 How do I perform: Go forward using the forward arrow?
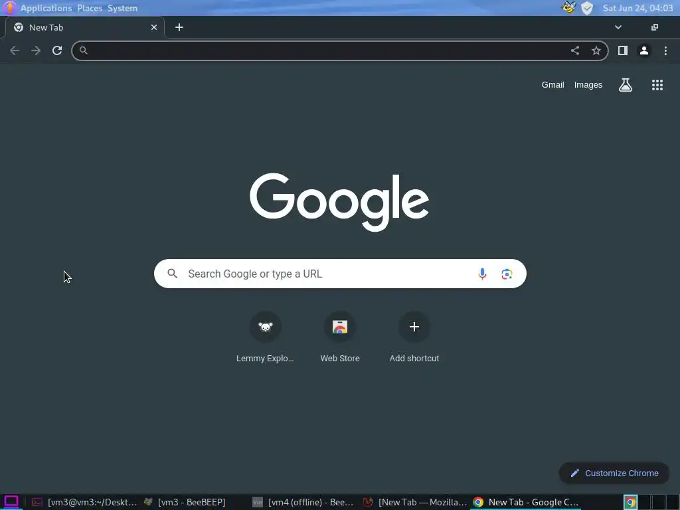(x=36, y=50)
